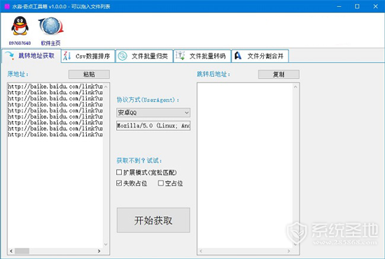Screen dimensions: 385x259
Task: Click the 897687648 QQ number label
Action: pyautogui.click(x=20, y=43)
